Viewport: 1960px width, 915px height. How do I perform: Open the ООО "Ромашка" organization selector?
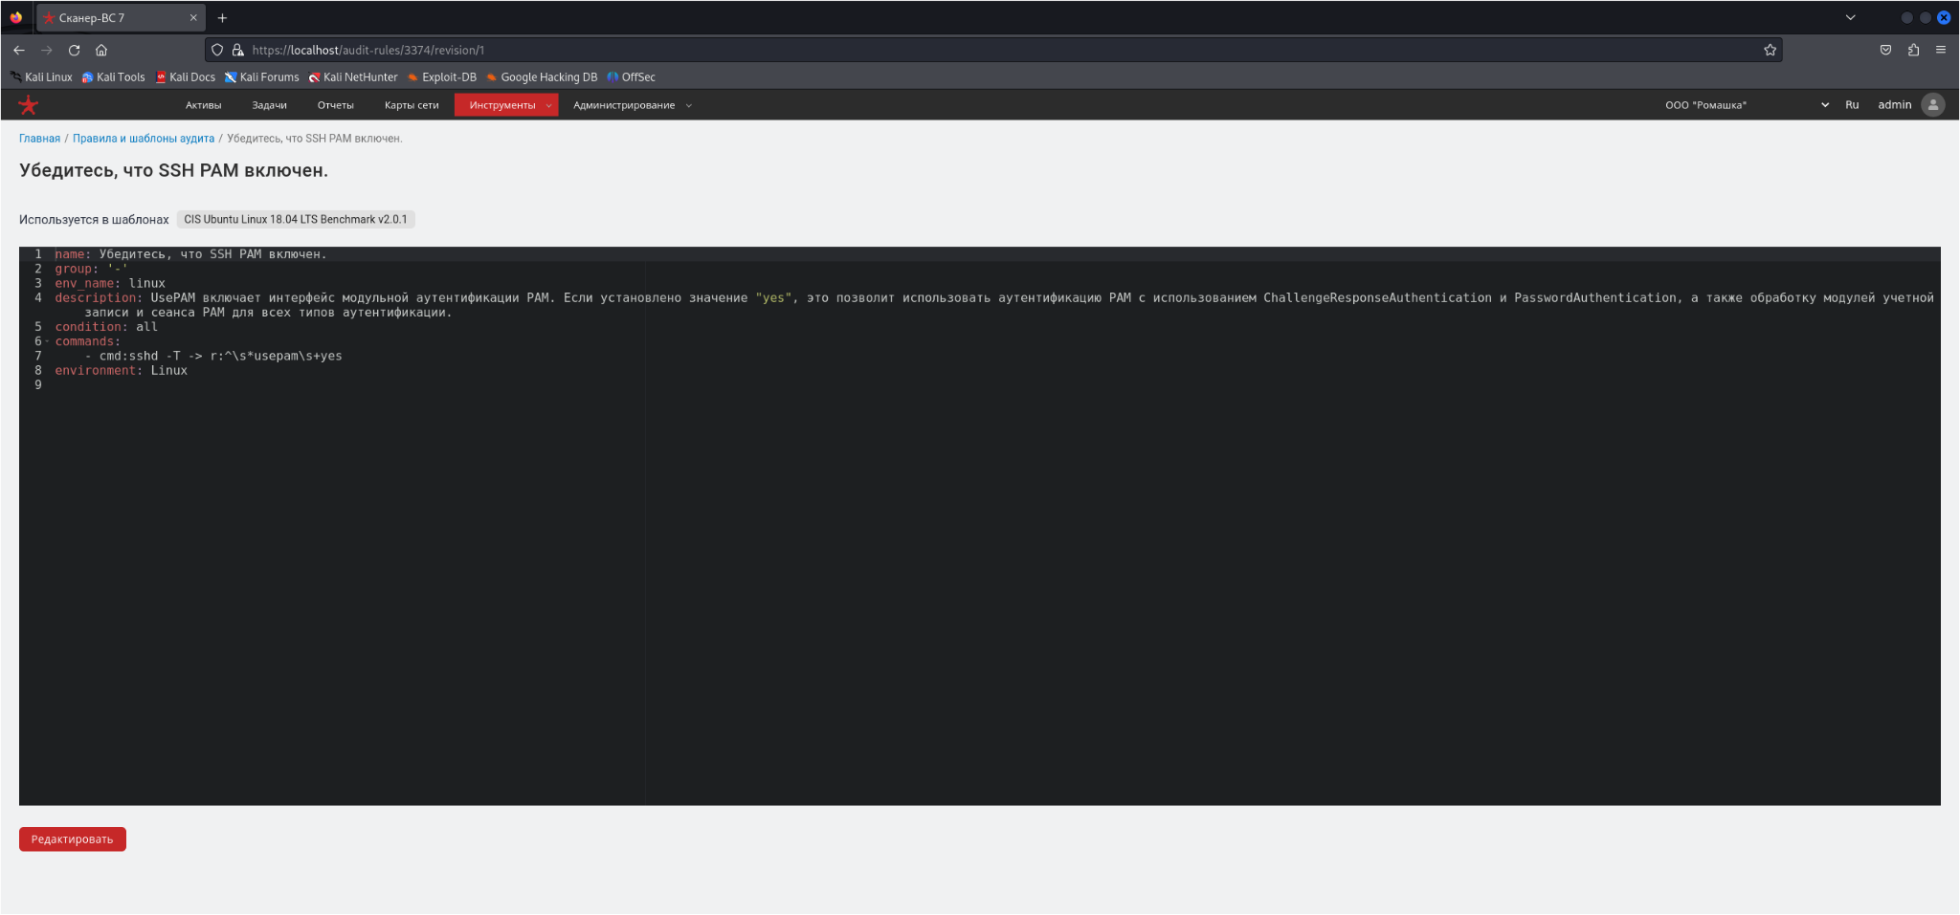[1747, 105]
